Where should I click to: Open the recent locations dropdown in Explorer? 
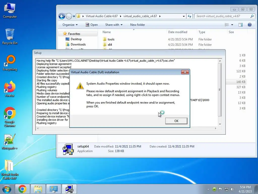click(74, 16)
